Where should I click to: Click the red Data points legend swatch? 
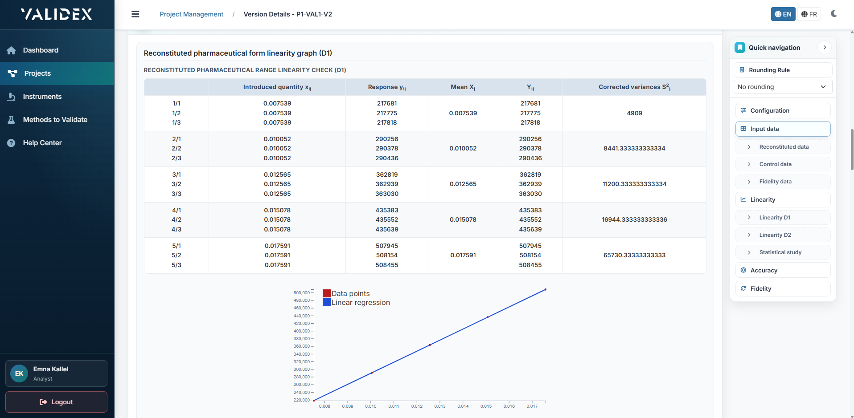(327, 293)
